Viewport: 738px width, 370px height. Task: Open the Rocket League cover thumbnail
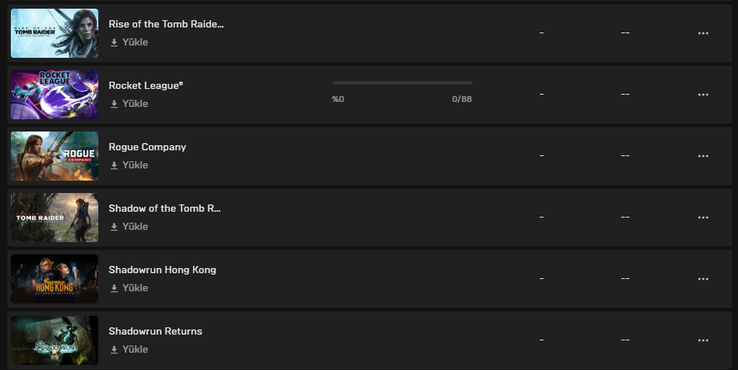pos(55,95)
